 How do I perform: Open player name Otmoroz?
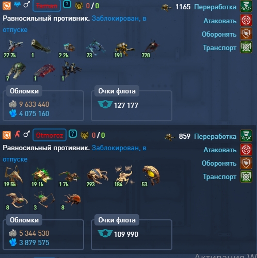point(50,135)
